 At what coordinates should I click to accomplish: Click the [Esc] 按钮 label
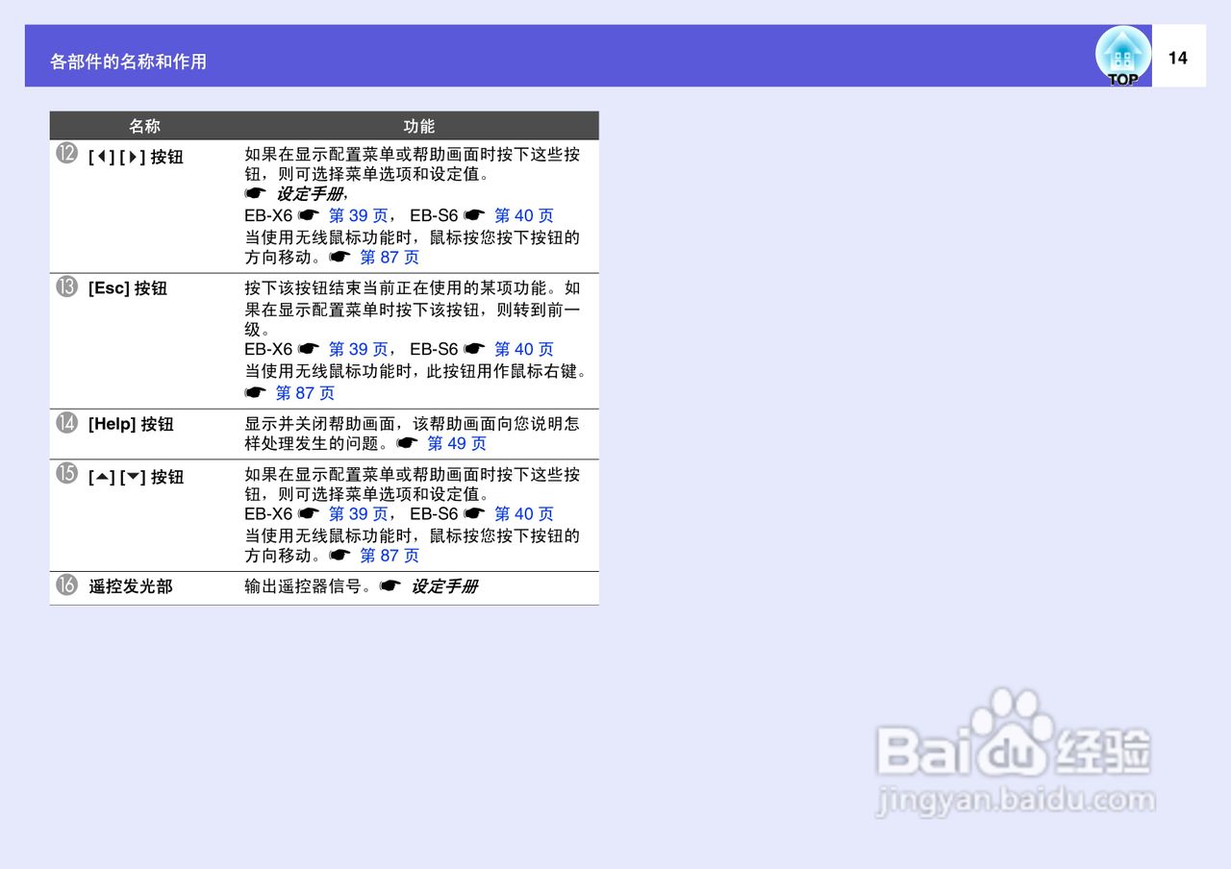click(128, 288)
